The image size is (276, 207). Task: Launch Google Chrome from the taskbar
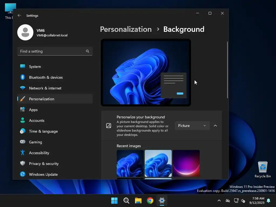point(150,201)
